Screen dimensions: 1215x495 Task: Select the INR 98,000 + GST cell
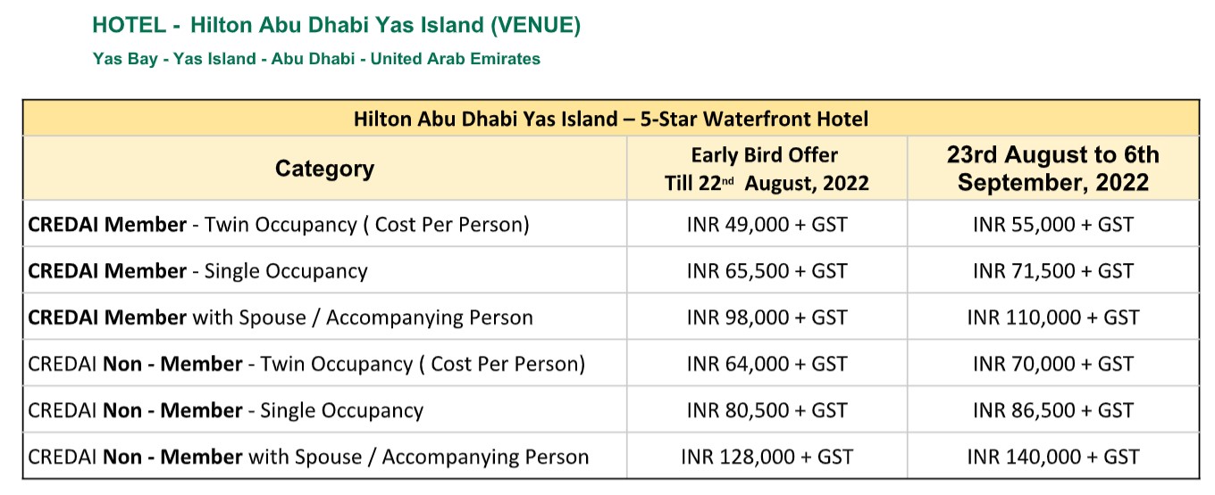(767, 318)
